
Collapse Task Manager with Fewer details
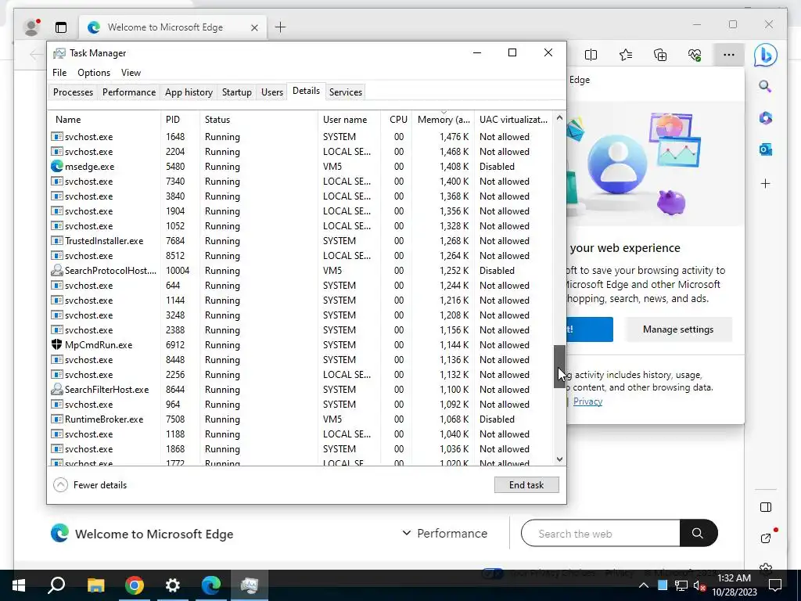pos(90,485)
